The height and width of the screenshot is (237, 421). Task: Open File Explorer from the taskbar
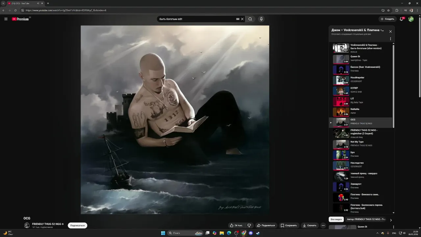[x=222, y=233]
